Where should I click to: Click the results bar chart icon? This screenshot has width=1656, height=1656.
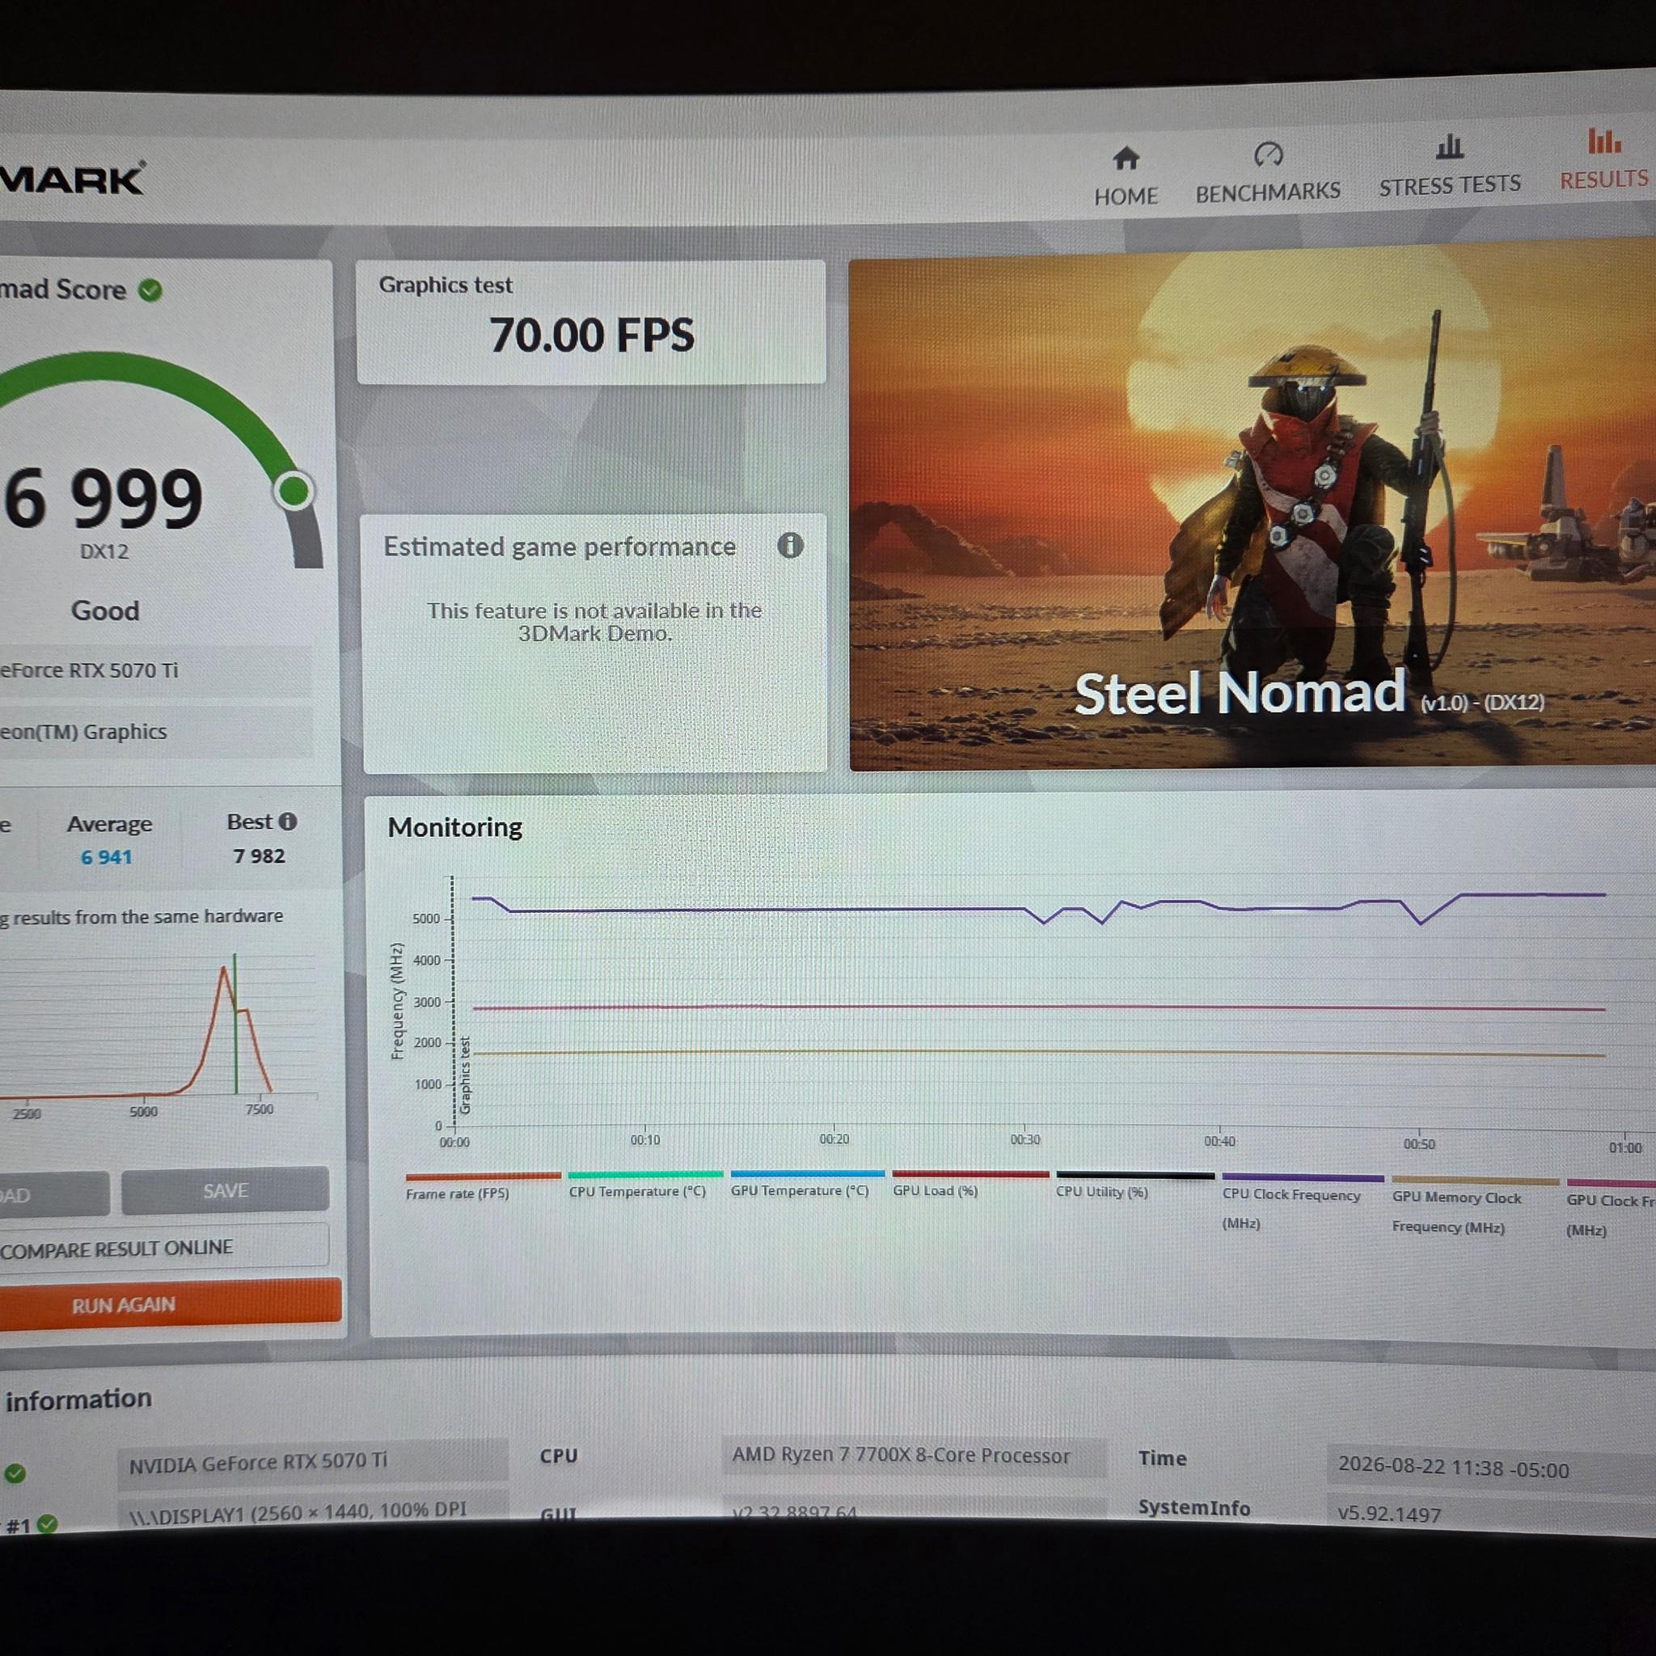[x=1603, y=141]
